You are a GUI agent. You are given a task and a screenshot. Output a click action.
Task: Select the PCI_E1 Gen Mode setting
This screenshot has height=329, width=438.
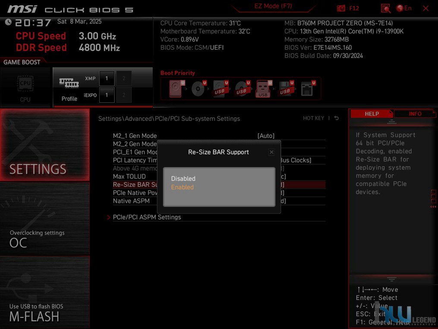pyautogui.click(x=135, y=152)
